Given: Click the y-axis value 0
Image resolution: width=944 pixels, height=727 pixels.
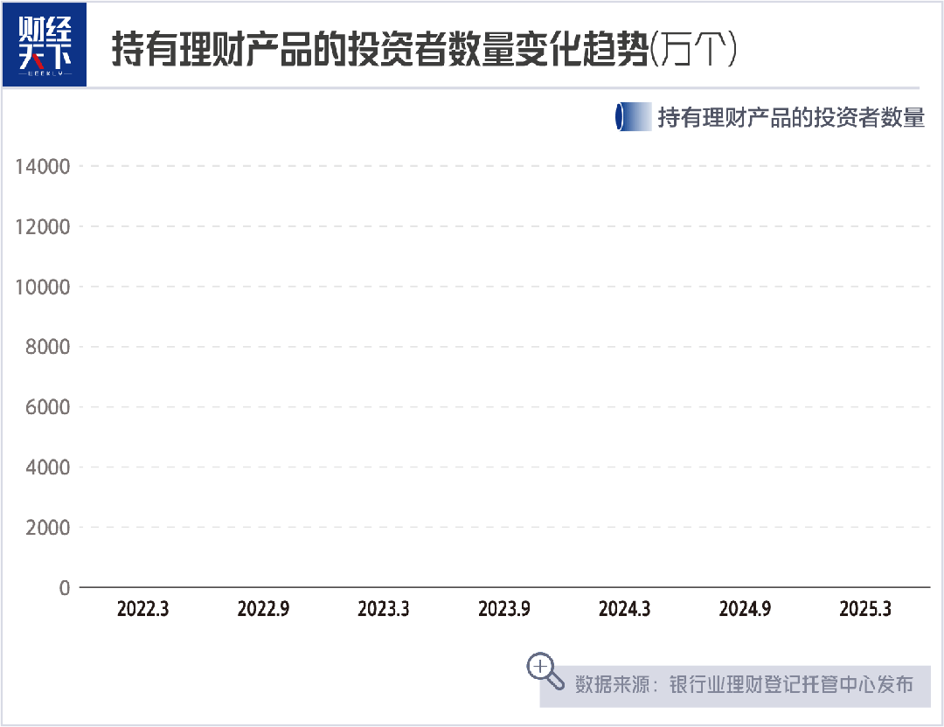Looking at the screenshot, I should (65, 587).
